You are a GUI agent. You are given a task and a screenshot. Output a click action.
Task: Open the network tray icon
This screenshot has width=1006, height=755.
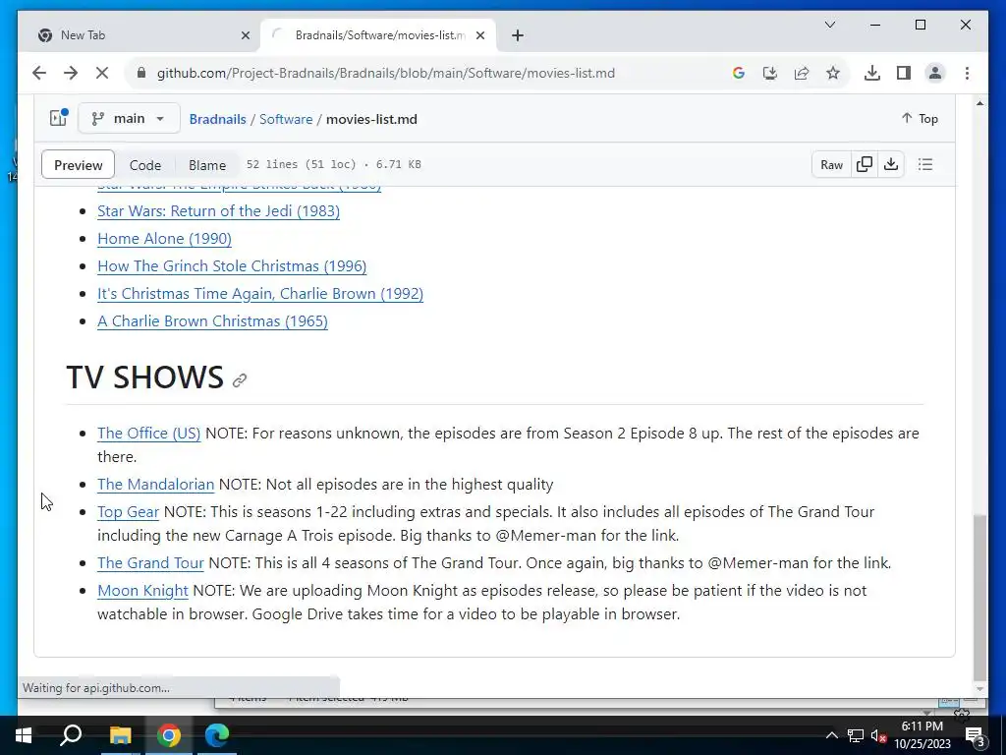click(x=856, y=735)
